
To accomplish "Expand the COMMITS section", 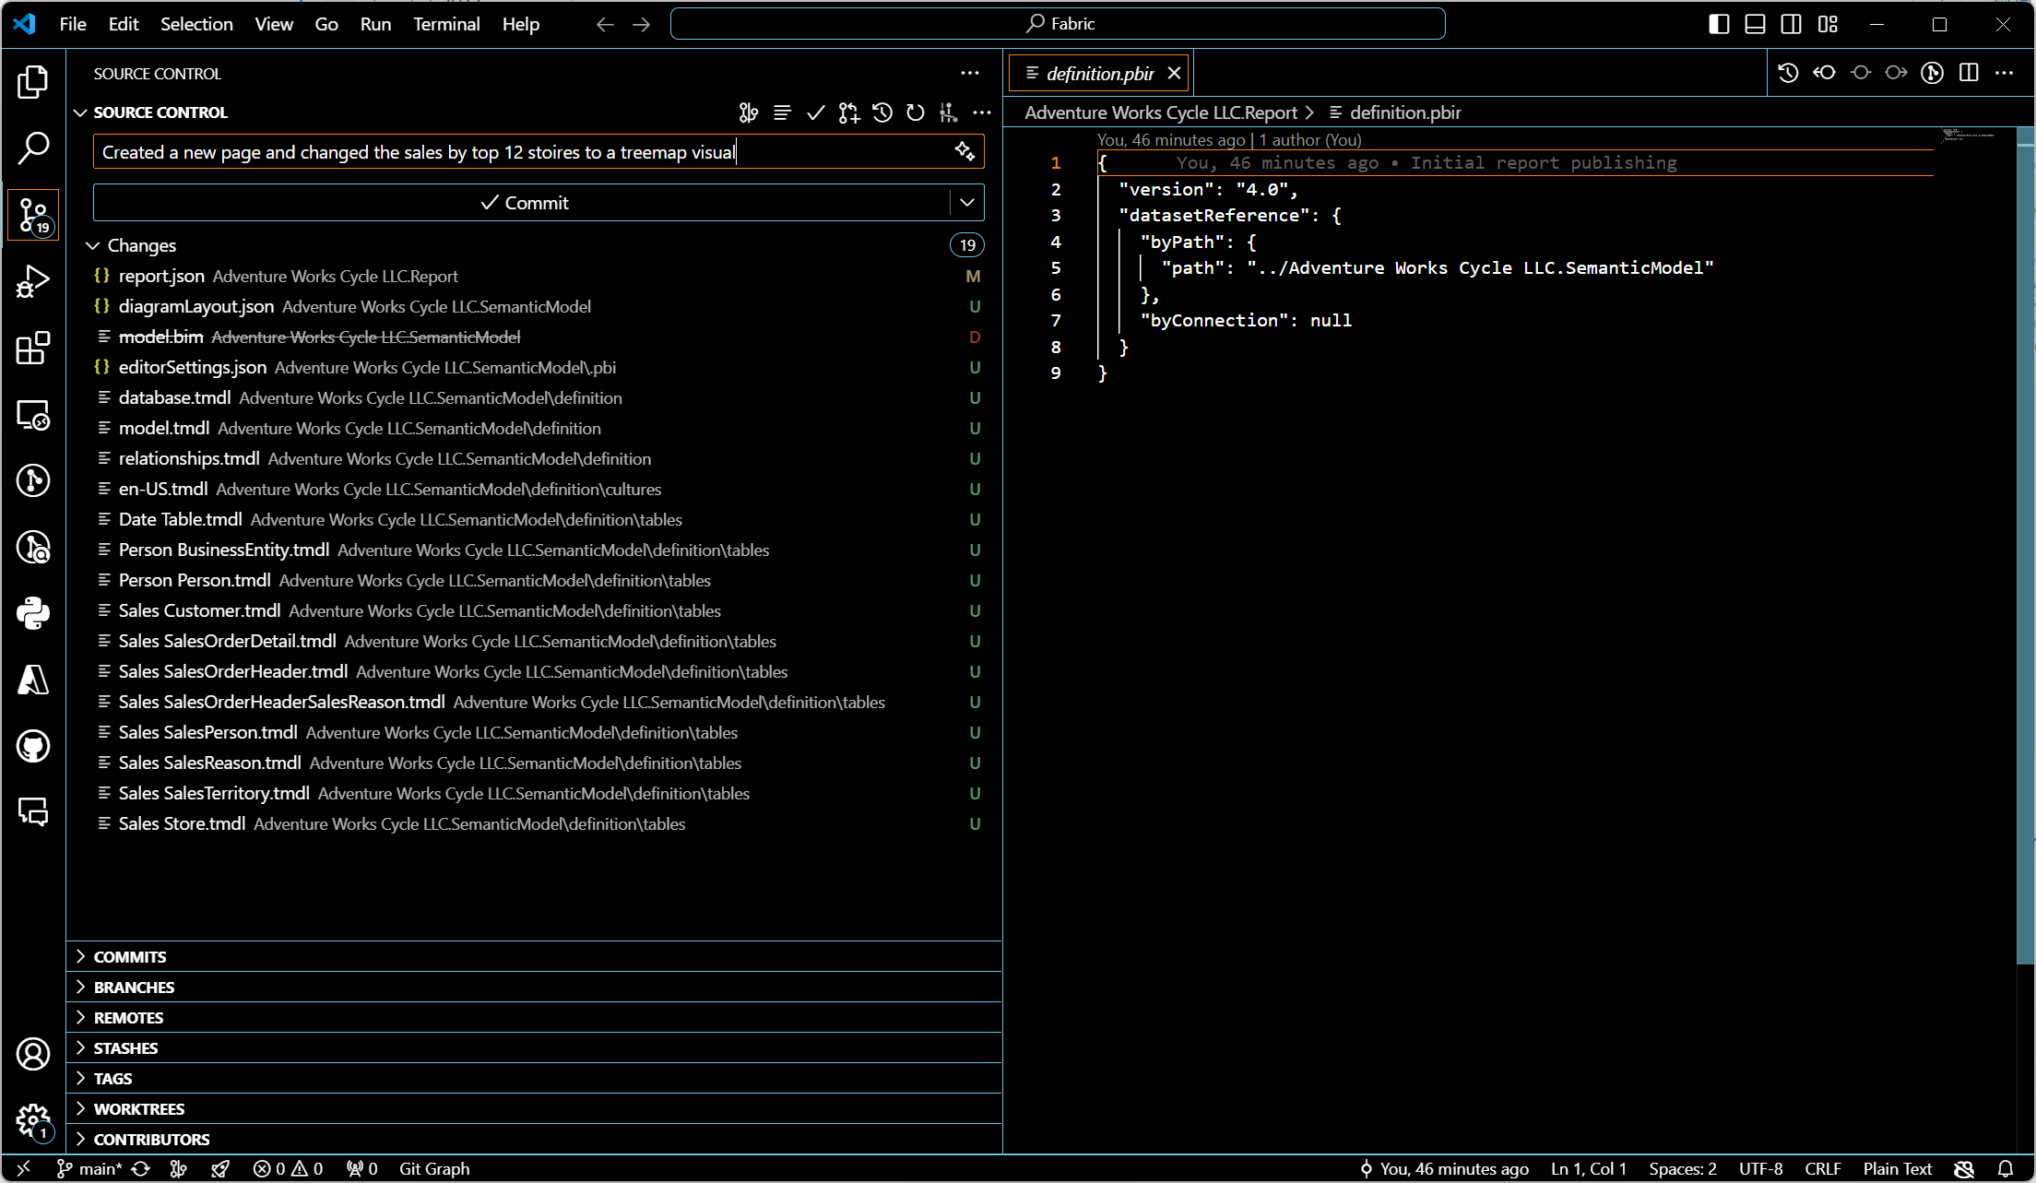I will tap(130, 957).
